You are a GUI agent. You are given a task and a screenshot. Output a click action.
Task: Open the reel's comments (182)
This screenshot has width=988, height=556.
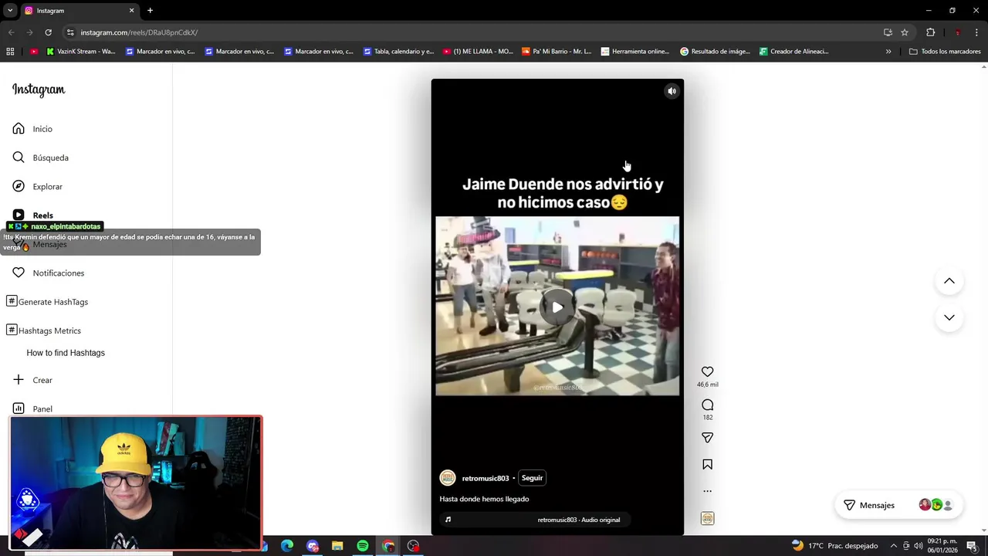point(707,405)
